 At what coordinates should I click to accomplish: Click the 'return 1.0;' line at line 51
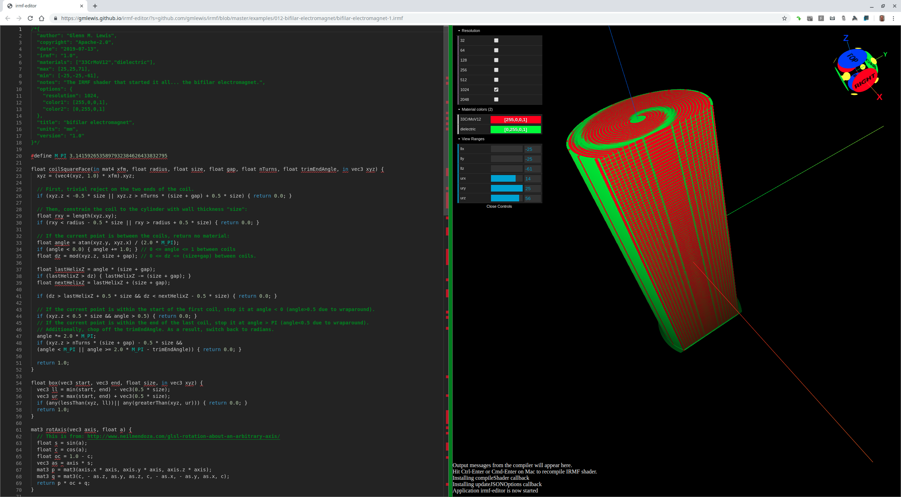[53, 363]
